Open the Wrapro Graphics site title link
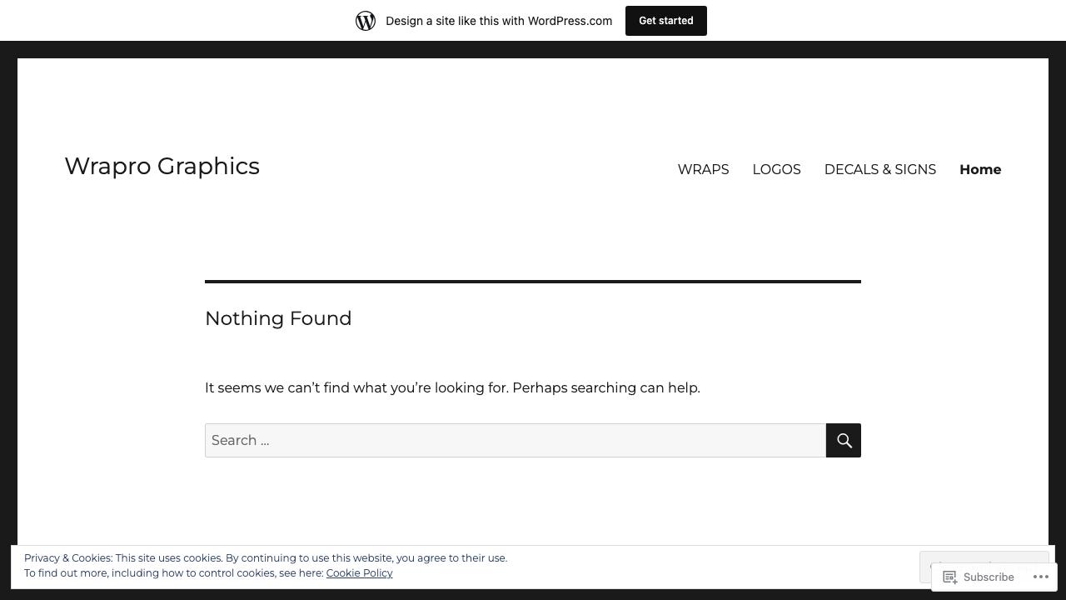This screenshot has height=600, width=1066. tap(162, 166)
